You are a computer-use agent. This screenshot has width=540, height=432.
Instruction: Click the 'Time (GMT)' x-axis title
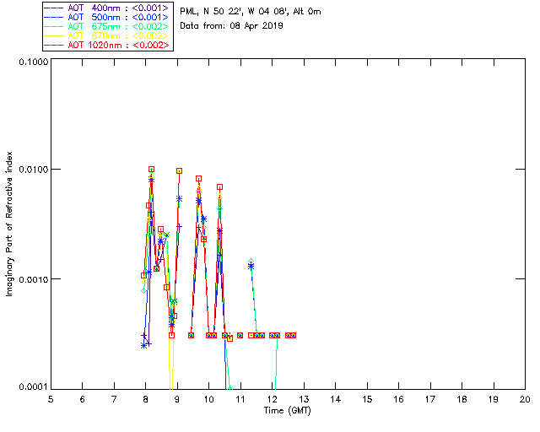pos(288,409)
